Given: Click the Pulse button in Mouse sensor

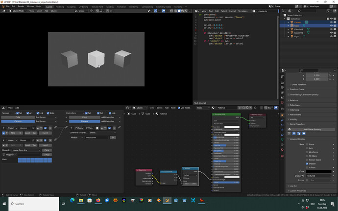Looking at the screenshot, I should [47, 150].
